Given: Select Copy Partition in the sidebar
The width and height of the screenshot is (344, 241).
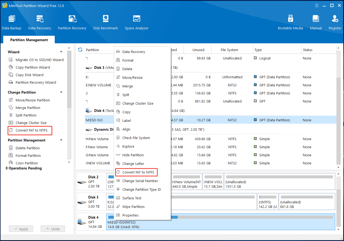Looking at the screenshot, I should click(23, 163).
